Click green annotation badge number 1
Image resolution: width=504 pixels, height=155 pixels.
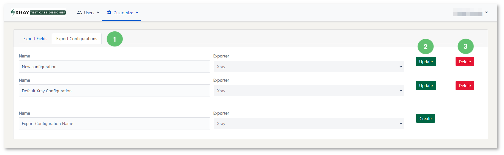coord(115,39)
